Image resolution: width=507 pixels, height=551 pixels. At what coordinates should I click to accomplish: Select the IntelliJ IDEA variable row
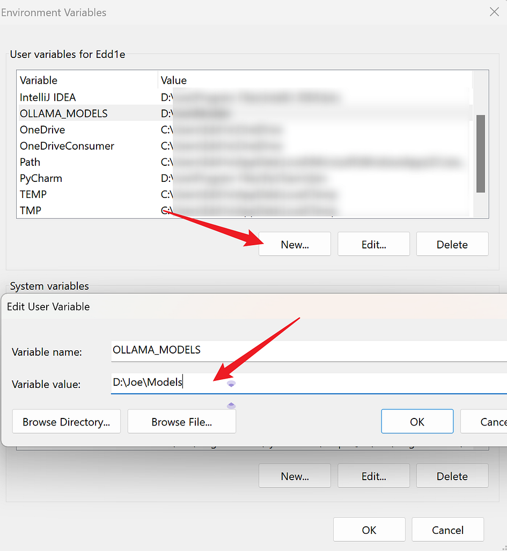245,97
